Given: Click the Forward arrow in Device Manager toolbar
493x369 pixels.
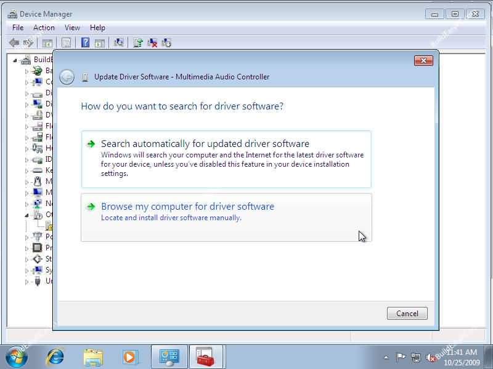Looking at the screenshot, I should click(x=28, y=42).
